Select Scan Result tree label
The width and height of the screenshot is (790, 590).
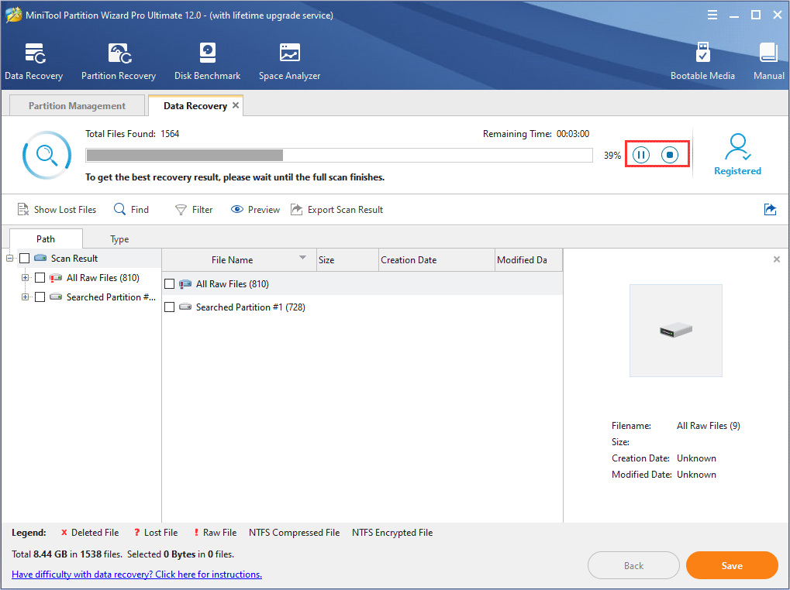pyautogui.click(x=74, y=259)
